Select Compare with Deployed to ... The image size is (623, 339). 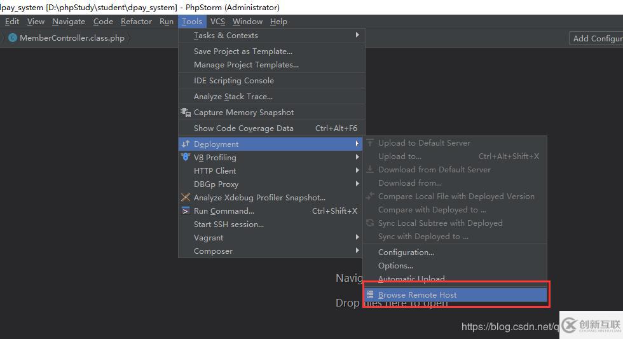tap(455, 210)
